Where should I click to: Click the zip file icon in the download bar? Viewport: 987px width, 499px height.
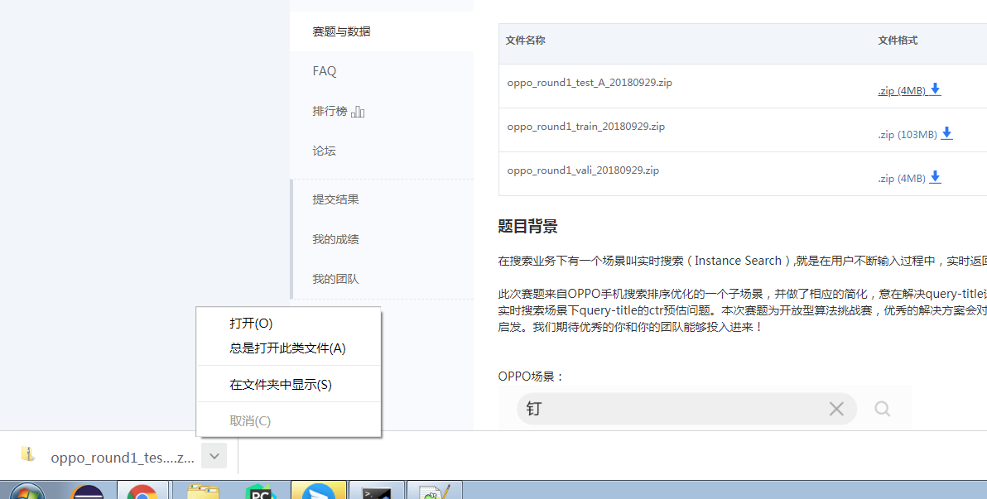28,454
